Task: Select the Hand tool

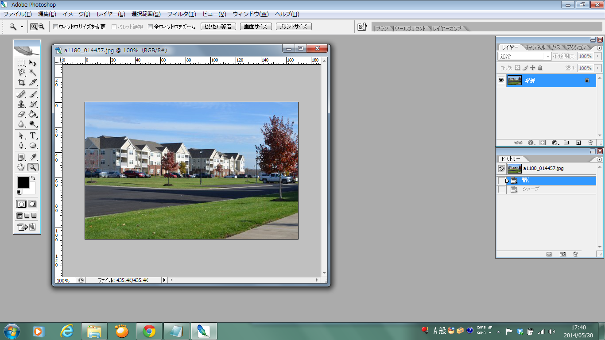Action: [21, 167]
